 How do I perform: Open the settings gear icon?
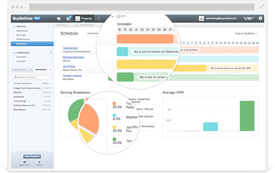click(261, 18)
